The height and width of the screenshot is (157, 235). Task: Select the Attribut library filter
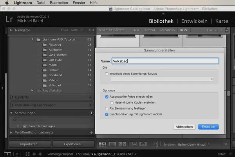click(x=150, y=30)
